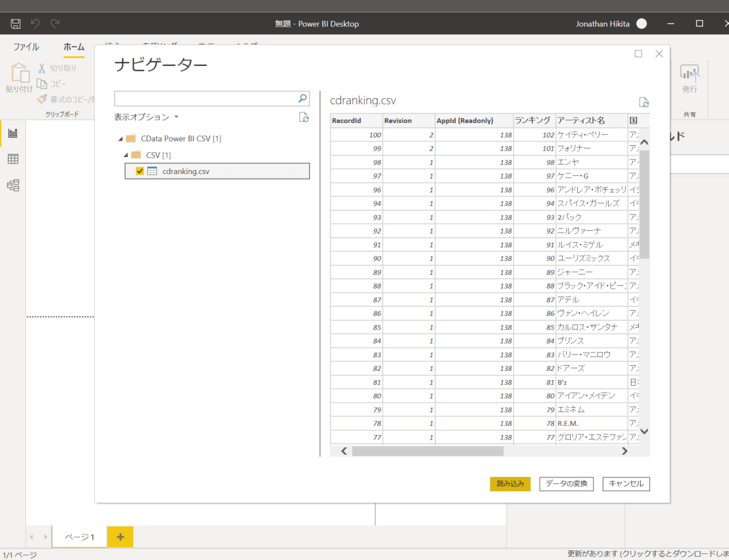This screenshot has width=729, height=560.
Task: Click the AppId (Readonly) column header
Action: pyautogui.click(x=474, y=120)
